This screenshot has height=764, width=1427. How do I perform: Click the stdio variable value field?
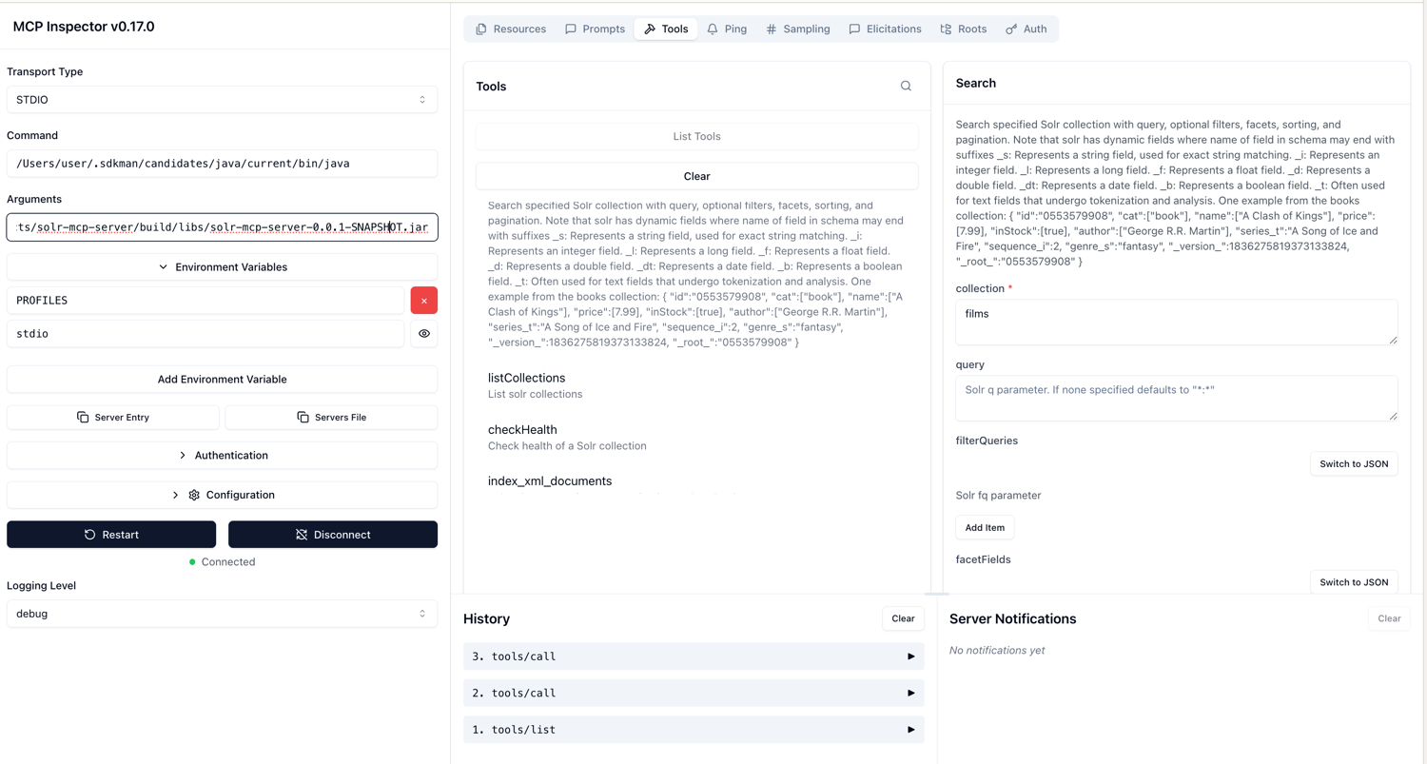[205, 334]
